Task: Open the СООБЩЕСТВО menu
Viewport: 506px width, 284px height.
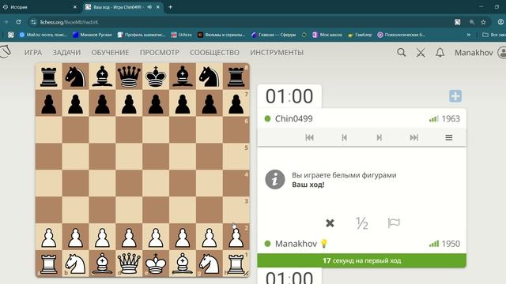Action: (x=214, y=53)
